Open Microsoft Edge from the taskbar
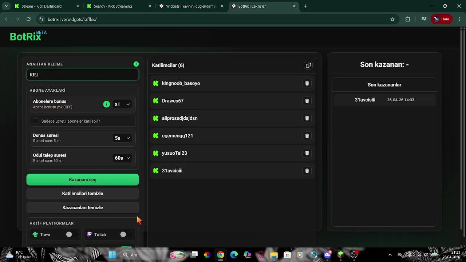This screenshot has width=466, height=262. [234, 255]
